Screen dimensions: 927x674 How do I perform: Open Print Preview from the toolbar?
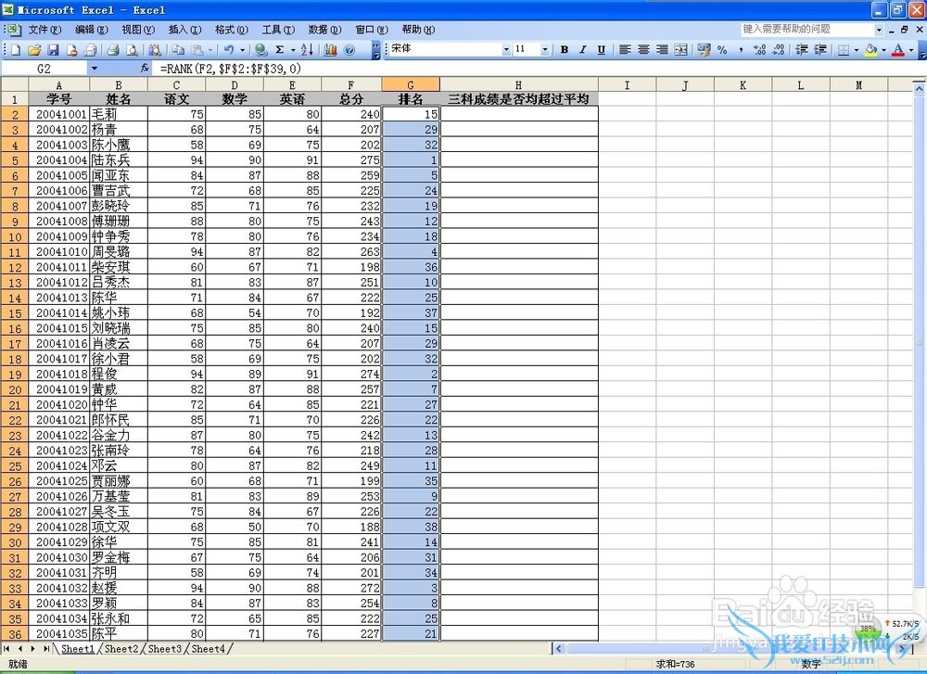(x=133, y=50)
